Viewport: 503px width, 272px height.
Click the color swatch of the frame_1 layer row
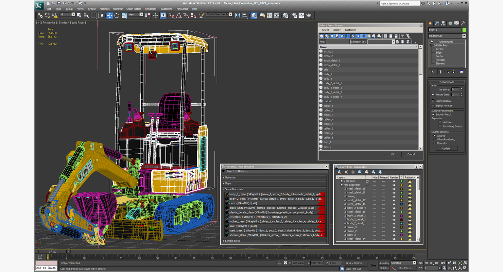[x=401, y=197]
